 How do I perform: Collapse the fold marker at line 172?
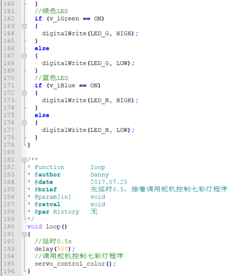coord(24,93)
